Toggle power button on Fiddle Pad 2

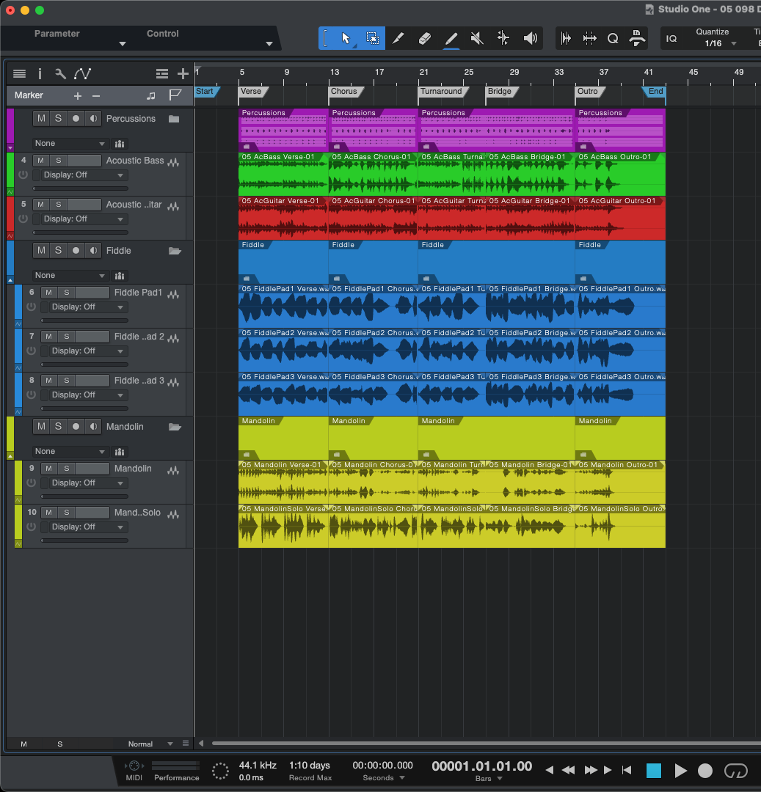click(32, 351)
